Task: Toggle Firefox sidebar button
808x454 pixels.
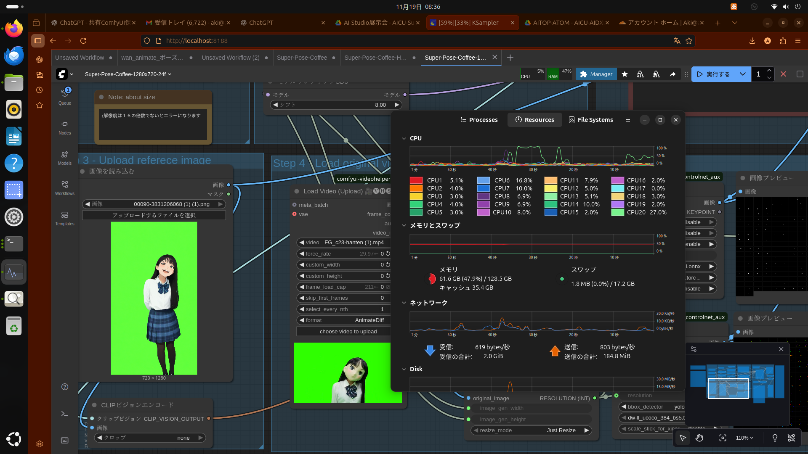Action: (38, 41)
